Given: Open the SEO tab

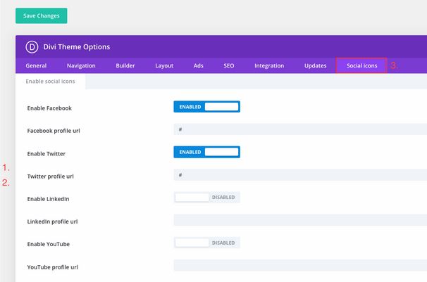Looking at the screenshot, I should 229,65.
